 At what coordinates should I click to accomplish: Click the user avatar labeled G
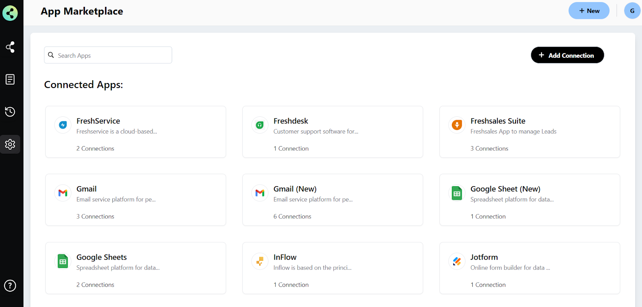pos(632,11)
